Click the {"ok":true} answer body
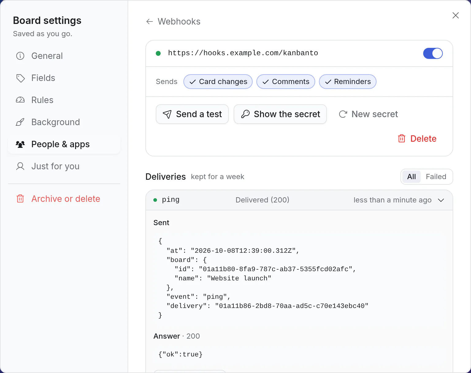471x373 pixels. [180, 354]
